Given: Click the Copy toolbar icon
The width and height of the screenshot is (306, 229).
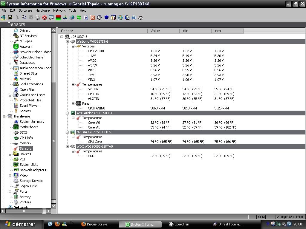Looking at the screenshot, I should [24, 18].
